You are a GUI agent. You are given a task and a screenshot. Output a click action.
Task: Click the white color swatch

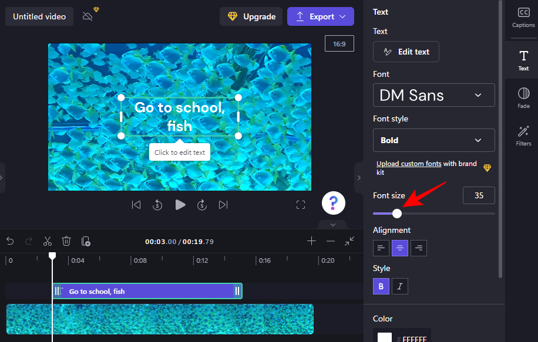[x=385, y=337]
